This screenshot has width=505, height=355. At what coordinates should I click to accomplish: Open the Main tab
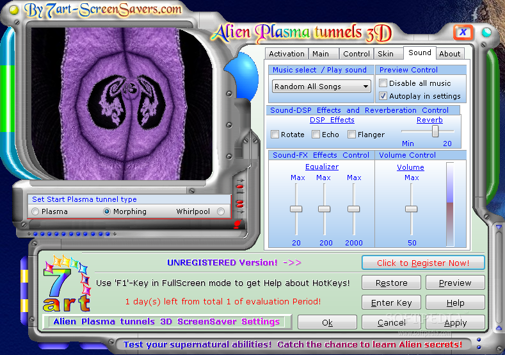tap(323, 54)
